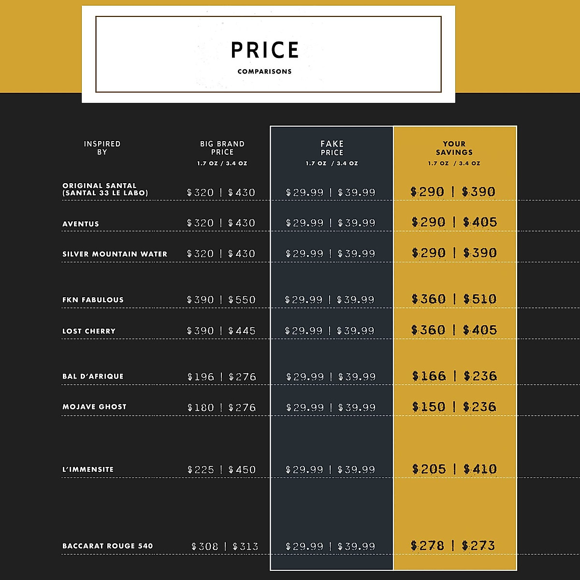Select the BIG BRAND PRICE column header

(x=222, y=148)
